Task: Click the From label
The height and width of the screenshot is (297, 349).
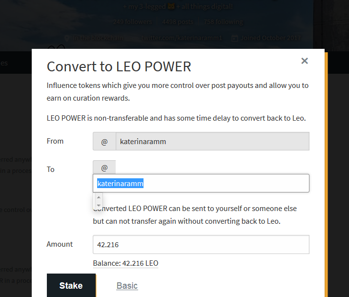Action: pos(55,141)
